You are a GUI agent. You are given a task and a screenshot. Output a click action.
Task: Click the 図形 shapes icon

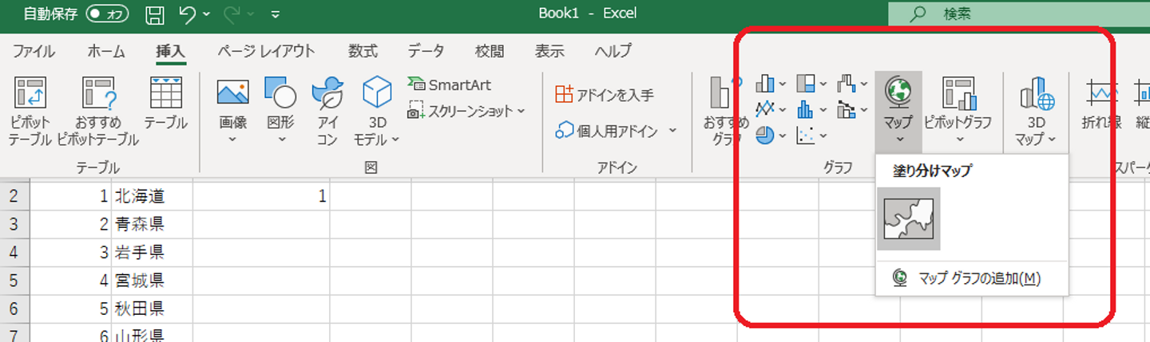click(280, 93)
